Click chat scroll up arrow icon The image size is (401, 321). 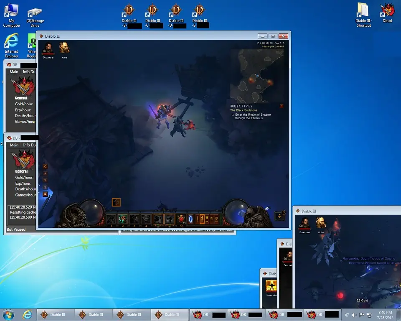click(45, 173)
